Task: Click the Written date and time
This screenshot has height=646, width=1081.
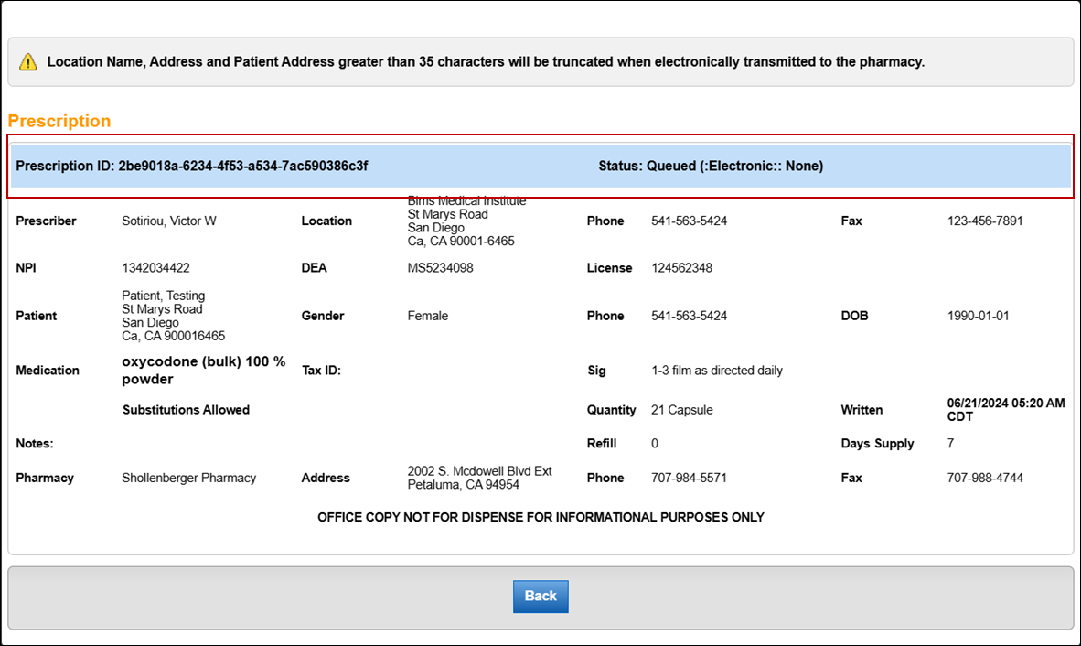Action: click(x=1005, y=409)
